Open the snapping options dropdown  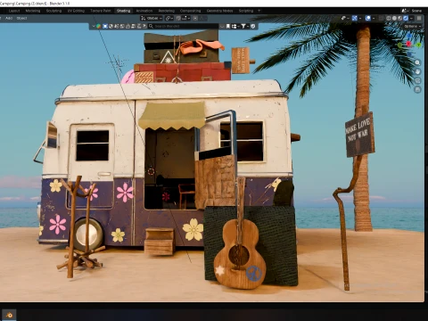pos(186,18)
